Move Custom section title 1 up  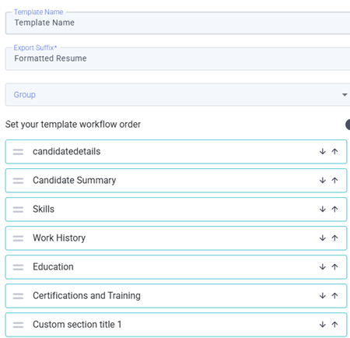point(334,324)
